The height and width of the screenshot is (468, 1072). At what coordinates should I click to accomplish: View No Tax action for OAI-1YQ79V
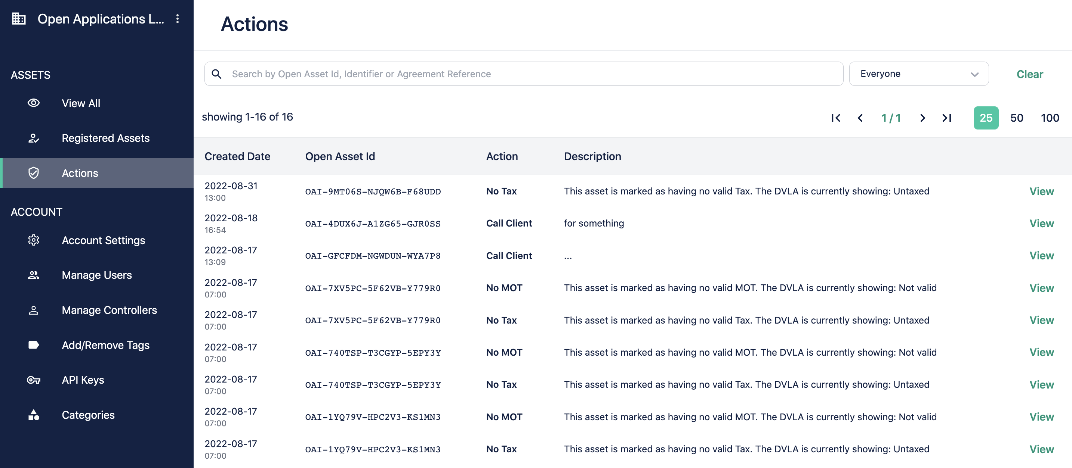(1042, 449)
